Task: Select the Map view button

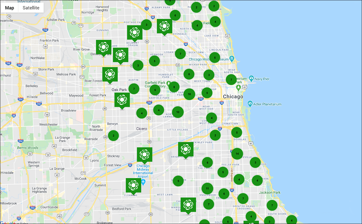Action: pyautogui.click(x=9, y=8)
